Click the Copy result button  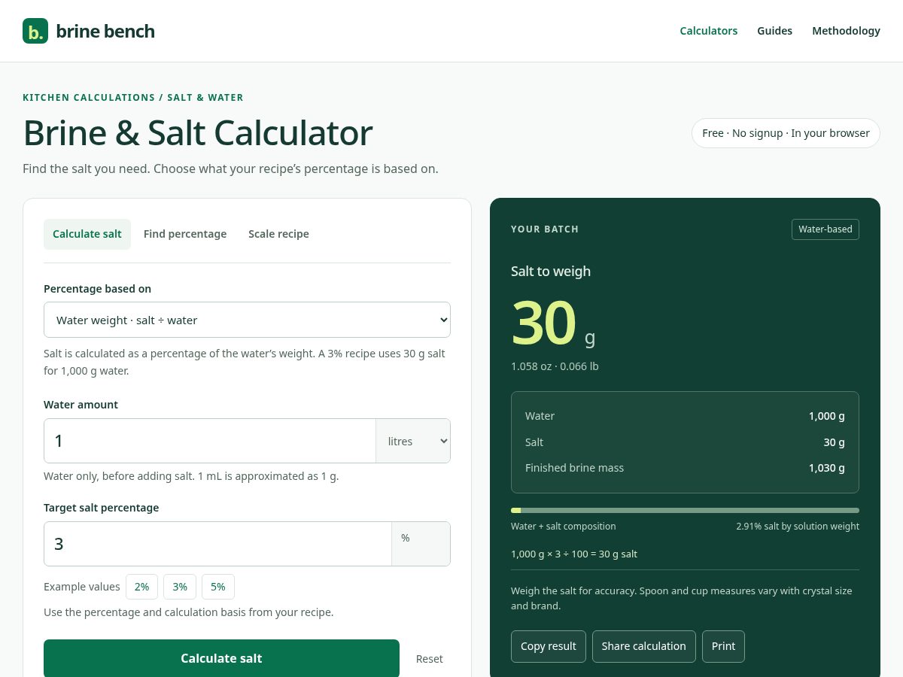549,646
